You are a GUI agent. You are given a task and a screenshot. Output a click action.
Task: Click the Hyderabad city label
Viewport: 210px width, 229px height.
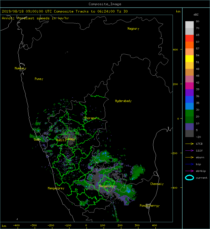[x=122, y=101]
